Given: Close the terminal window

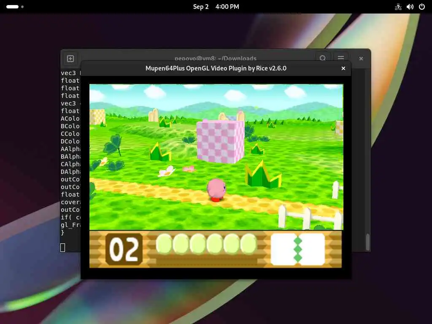Looking at the screenshot, I should [361, 59].
